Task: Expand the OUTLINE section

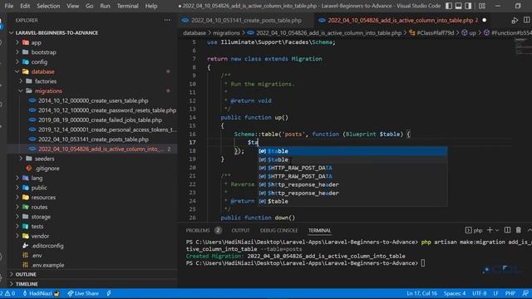Action: coord(26,274)
